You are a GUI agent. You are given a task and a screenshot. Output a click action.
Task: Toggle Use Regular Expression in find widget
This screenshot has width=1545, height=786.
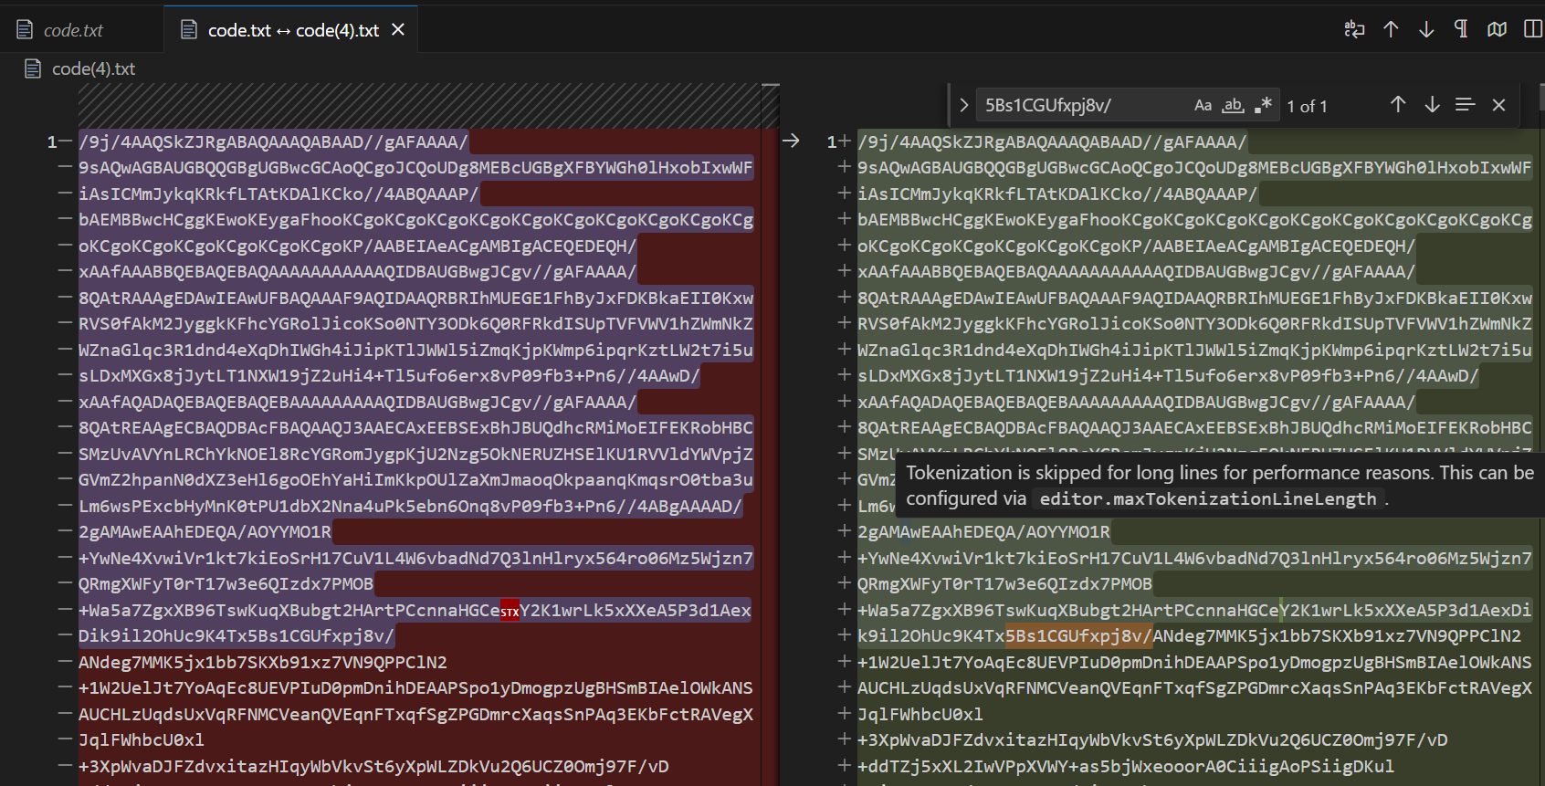(x=1263, y=105)
